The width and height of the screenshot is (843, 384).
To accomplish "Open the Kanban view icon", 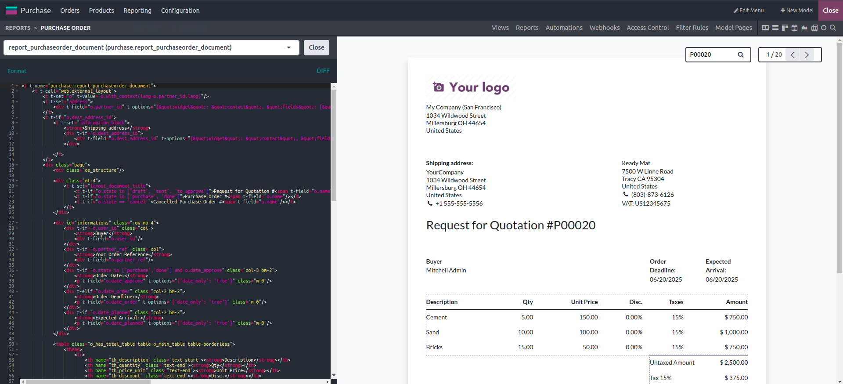I will click(785, 28).
